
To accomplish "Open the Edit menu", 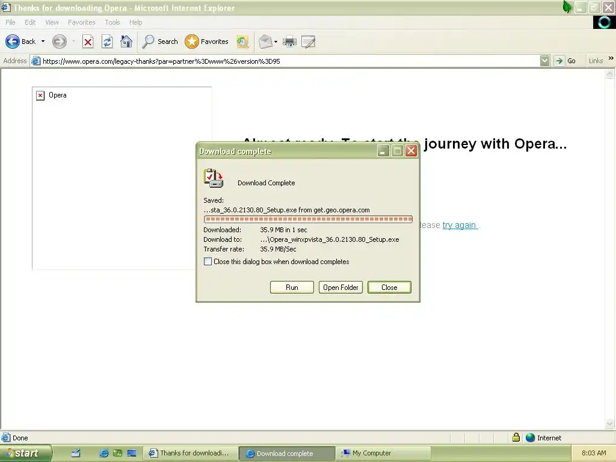I will coord(30,22).
